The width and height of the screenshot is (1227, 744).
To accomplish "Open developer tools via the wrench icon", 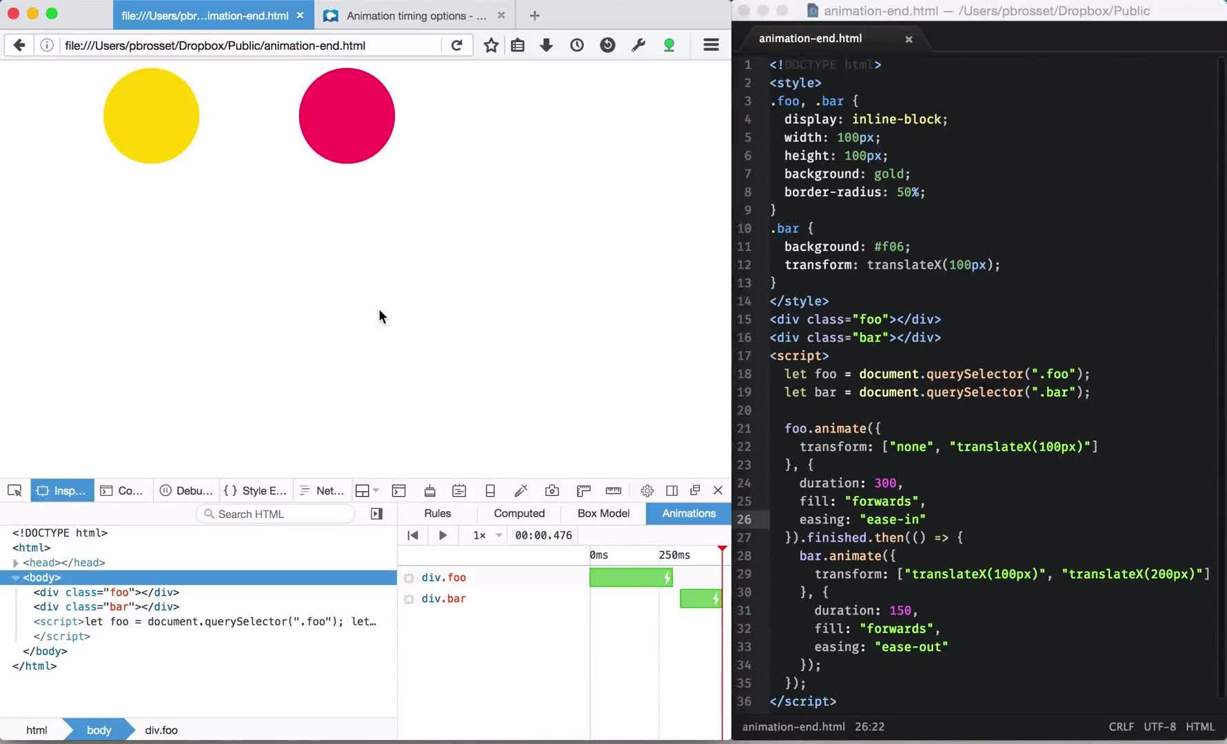I will 638,45.
